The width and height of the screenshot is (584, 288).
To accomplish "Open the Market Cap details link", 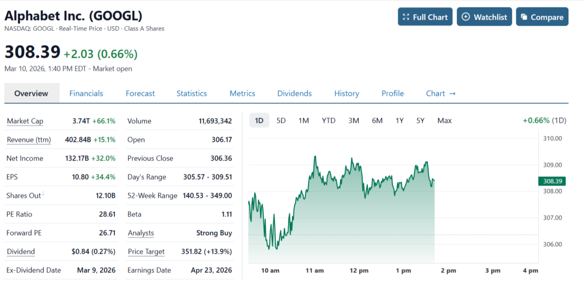I will tap(25, 121).
